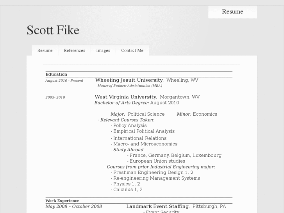Click the Minor: Economics text

point(197,114)
